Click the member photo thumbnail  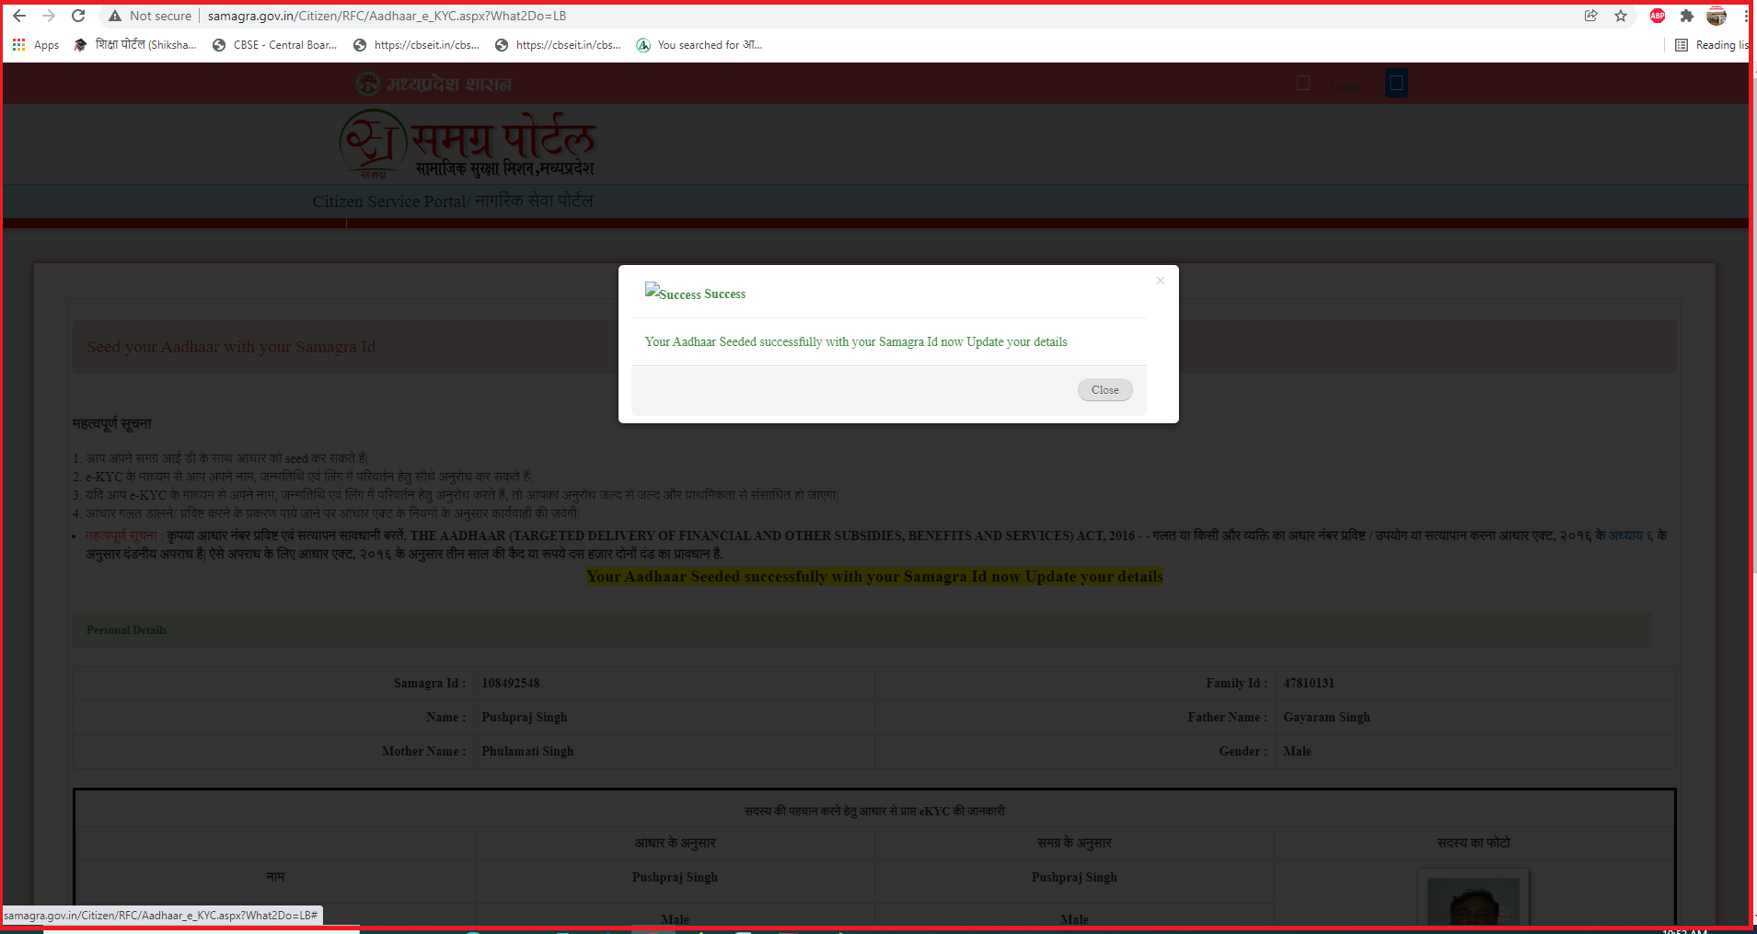pos(1473,900)
